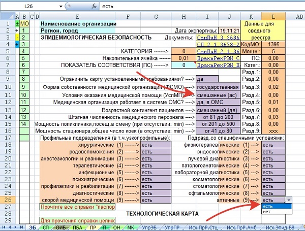Open the ОИБ sheet tab

click(x=60, y=227)
